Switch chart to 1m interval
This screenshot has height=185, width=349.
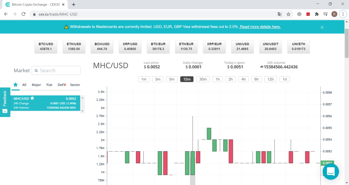pyautogui.click(x=144, y=79)
